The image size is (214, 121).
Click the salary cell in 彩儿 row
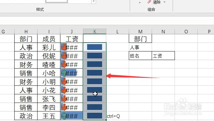coord(72,47)
